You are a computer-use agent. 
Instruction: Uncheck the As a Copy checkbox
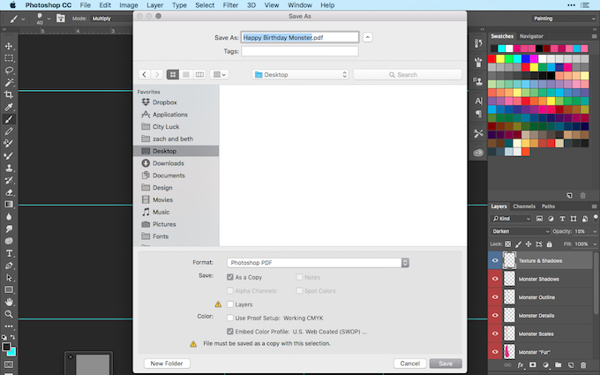pyautogui.click(x=230, y=277)
